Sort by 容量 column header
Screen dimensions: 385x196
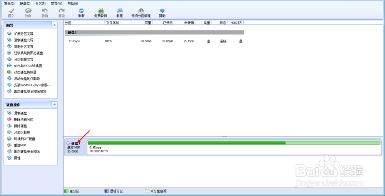point(142,23)
